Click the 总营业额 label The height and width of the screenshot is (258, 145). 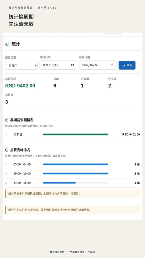pyautogui.click(x=11, y=79)
